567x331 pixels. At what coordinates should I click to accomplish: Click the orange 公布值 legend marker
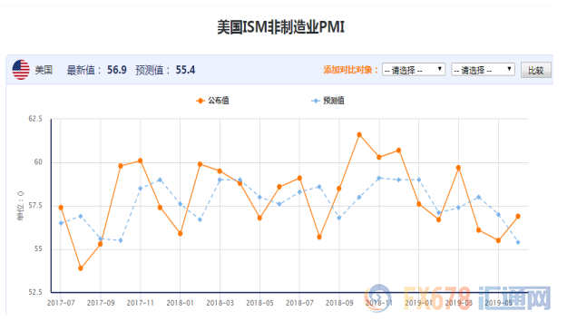tap(200, 101)
